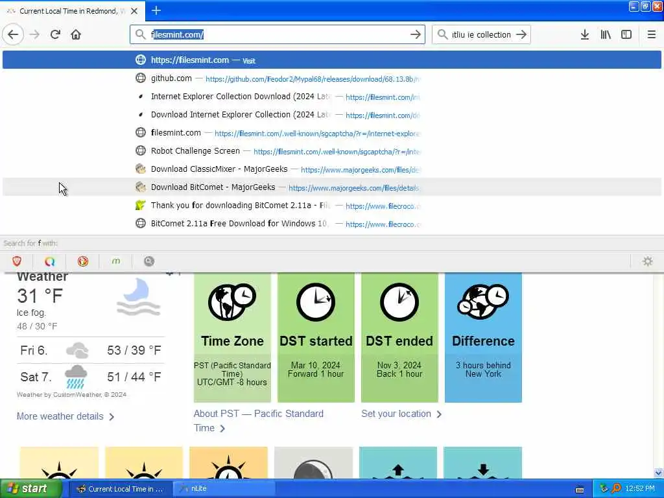
Task: Open the Windows start button
Action: (30, 488)
